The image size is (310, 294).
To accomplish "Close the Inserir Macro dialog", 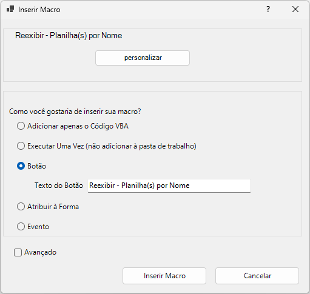I will point(295,9).
